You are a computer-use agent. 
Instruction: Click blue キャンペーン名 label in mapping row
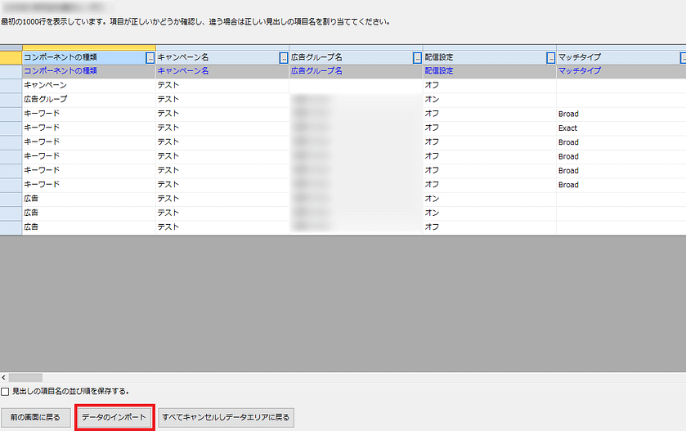point(183,71)
